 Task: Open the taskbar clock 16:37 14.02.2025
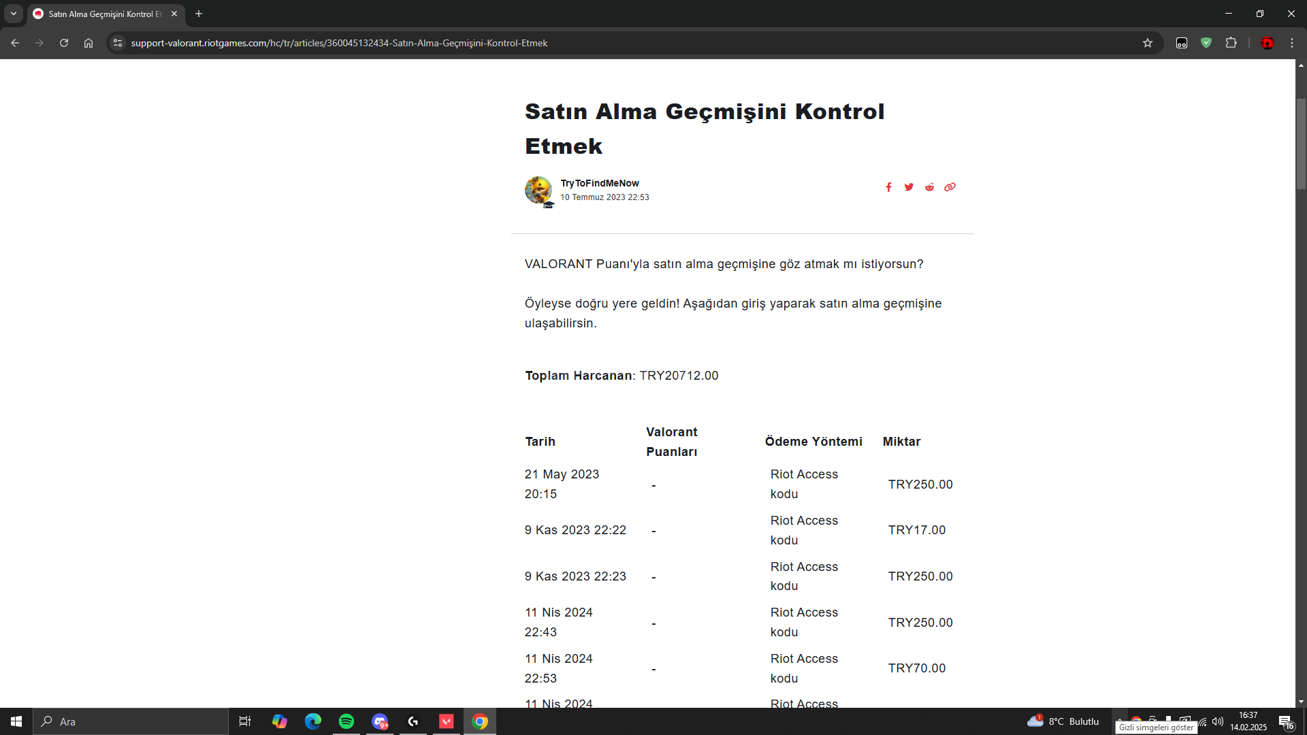coord(1248,721)
